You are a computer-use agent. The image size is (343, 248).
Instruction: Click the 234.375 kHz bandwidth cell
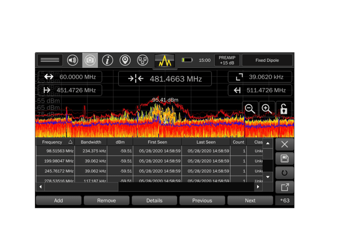[91, 151]
